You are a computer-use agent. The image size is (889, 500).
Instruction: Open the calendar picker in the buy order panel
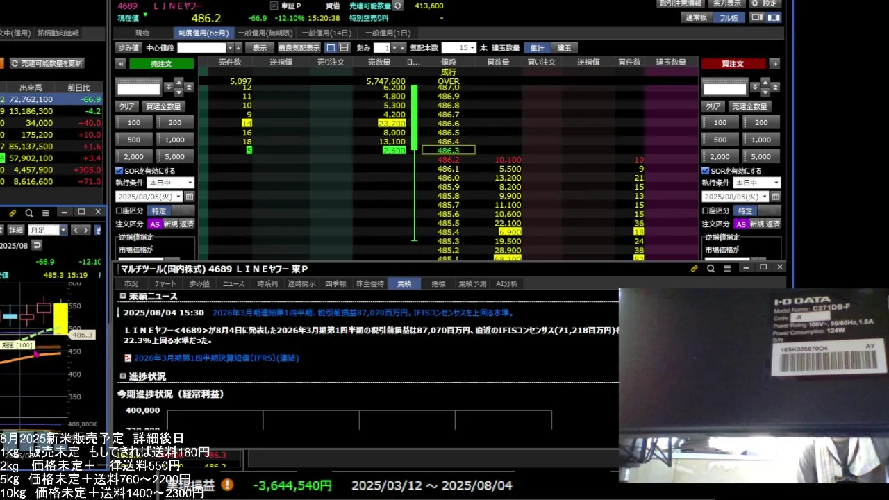pyautogui.click(x=776, y=197)
